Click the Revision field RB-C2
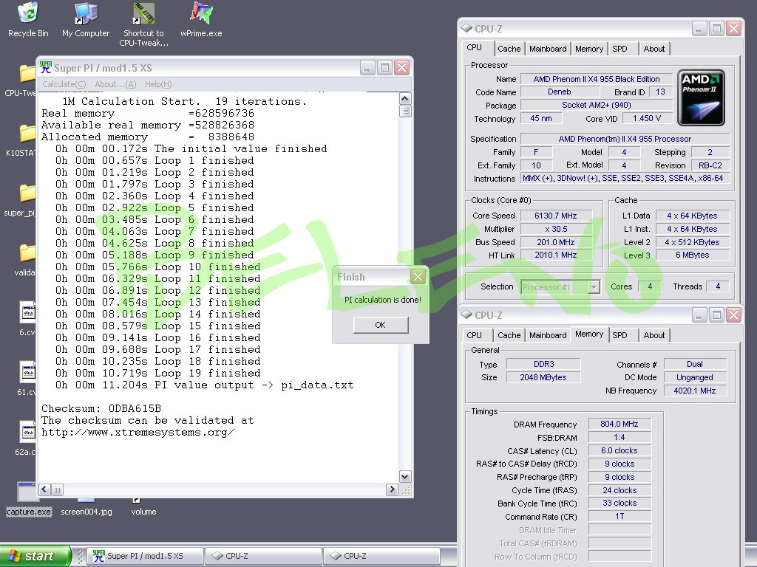Image resolution: width=757 pixels, height=567 pixels. [710, 165]
